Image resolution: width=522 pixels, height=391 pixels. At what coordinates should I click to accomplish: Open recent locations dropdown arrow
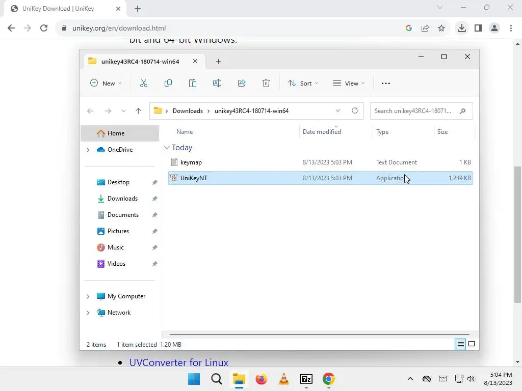tap(123, 111)
